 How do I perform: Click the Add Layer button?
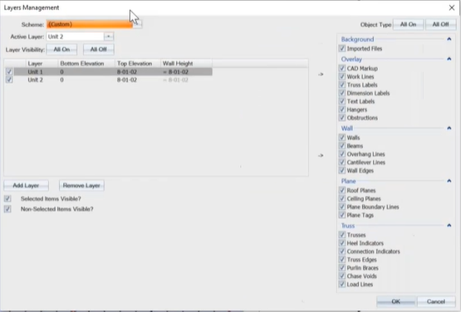tap(27, 186)
